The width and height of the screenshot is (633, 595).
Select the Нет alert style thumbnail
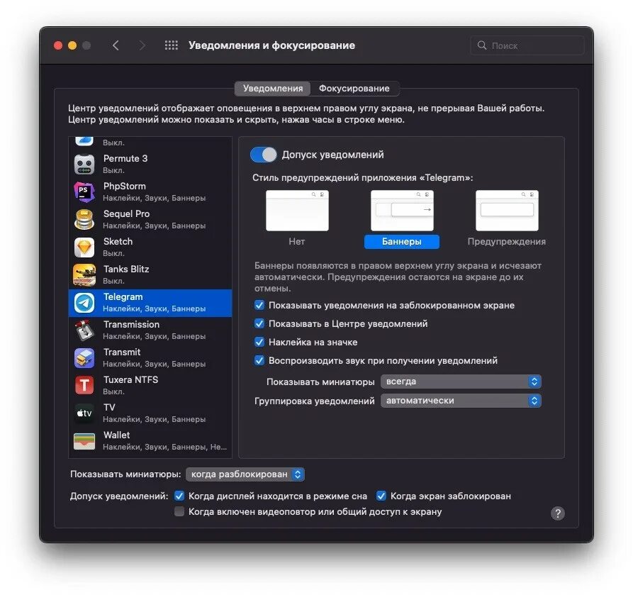297,211
